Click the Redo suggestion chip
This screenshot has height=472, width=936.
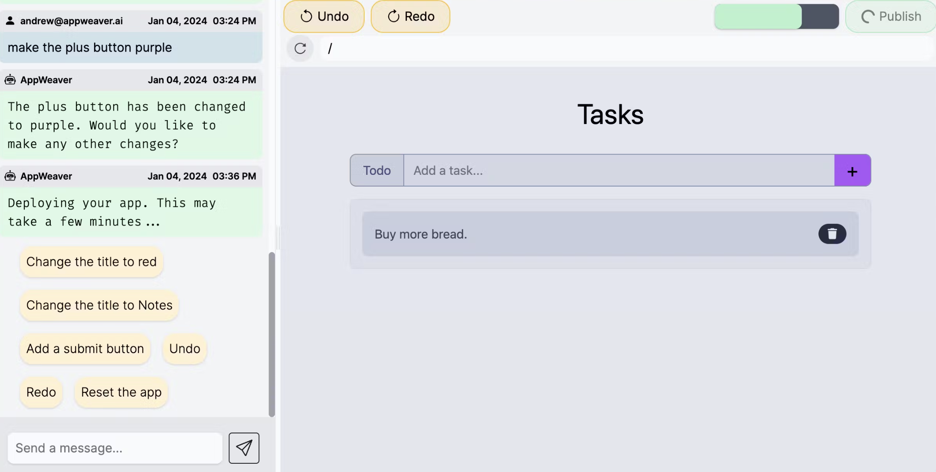tap(41, 392)
